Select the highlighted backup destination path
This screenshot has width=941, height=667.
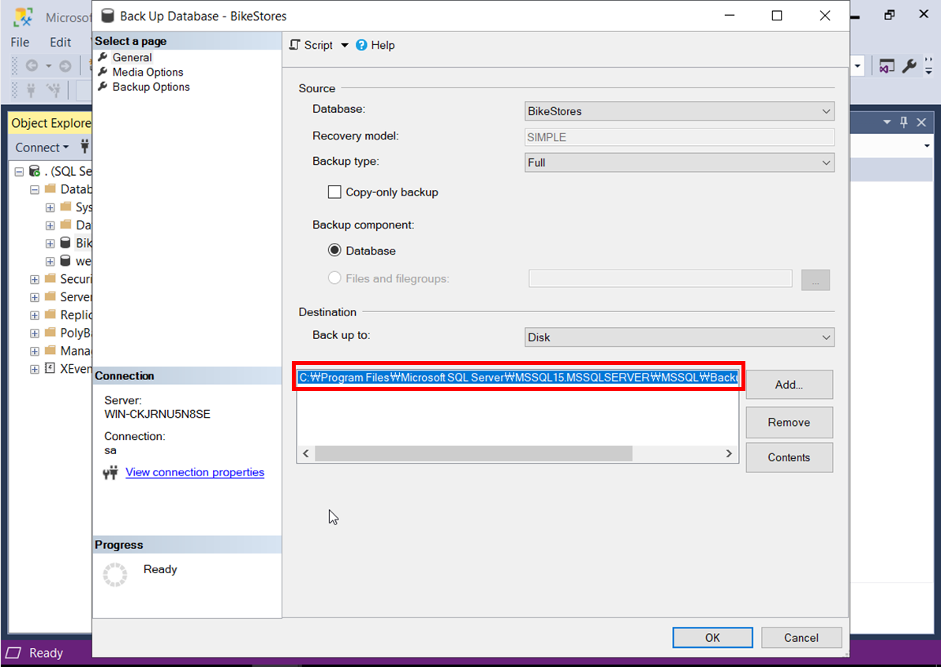[x=518, y=378]
